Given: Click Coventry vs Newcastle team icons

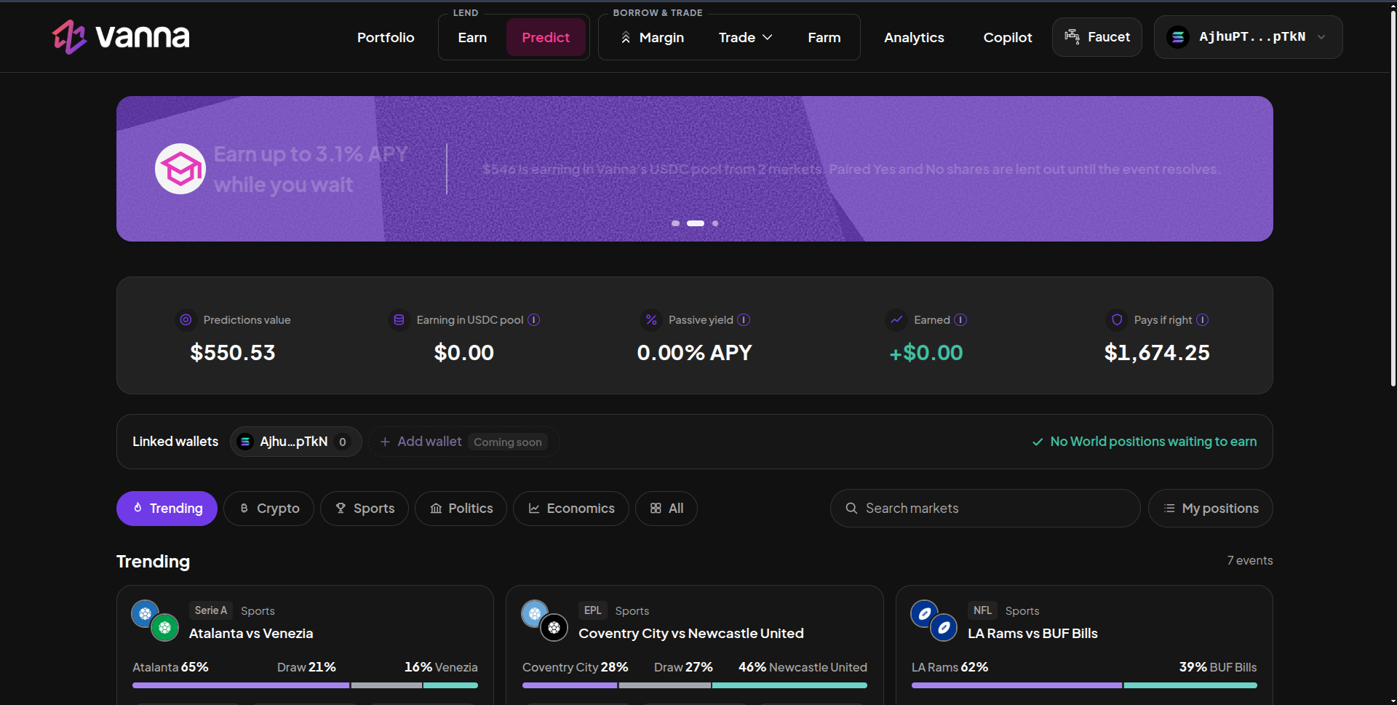Looking at the screenshot, I should click(544, 621).
